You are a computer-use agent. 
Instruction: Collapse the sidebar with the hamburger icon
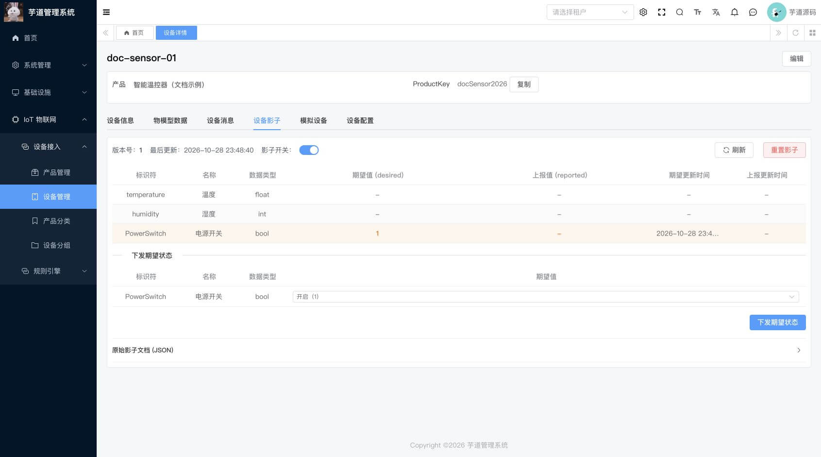click(106, 12)
